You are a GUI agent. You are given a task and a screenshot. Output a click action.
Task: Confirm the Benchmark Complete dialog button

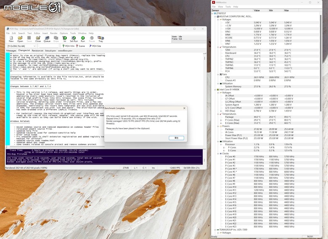pos(176,138)
